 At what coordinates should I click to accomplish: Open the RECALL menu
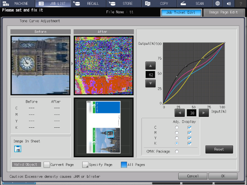click(x=89, y=3)
